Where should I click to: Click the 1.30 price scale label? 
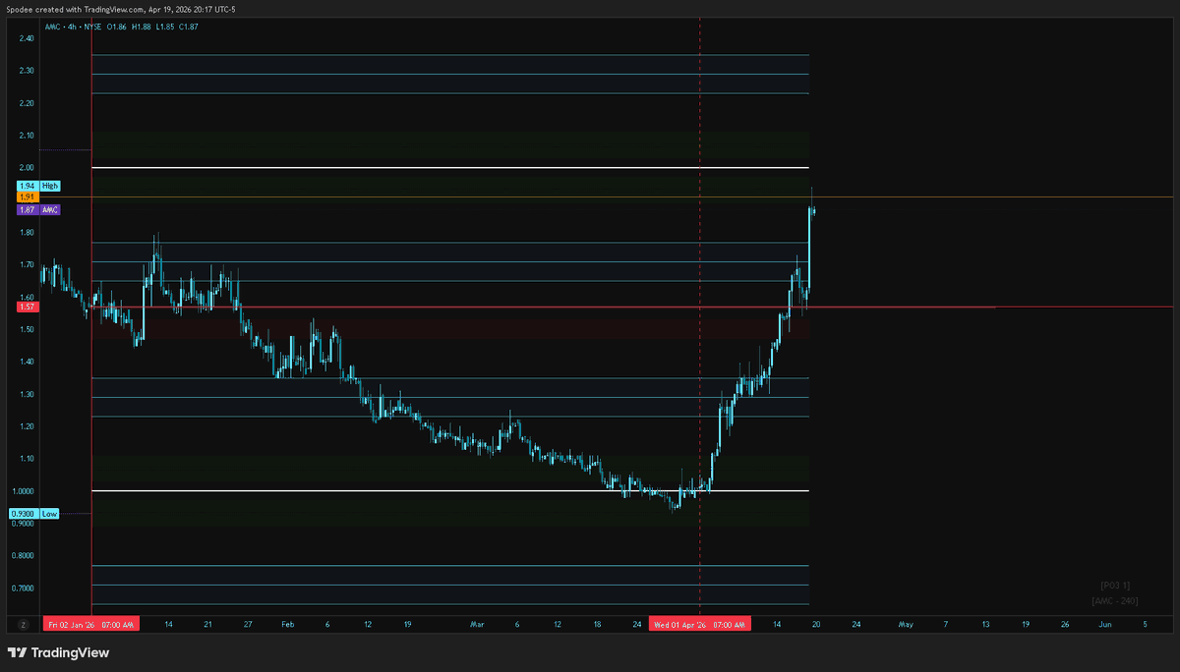27,394
